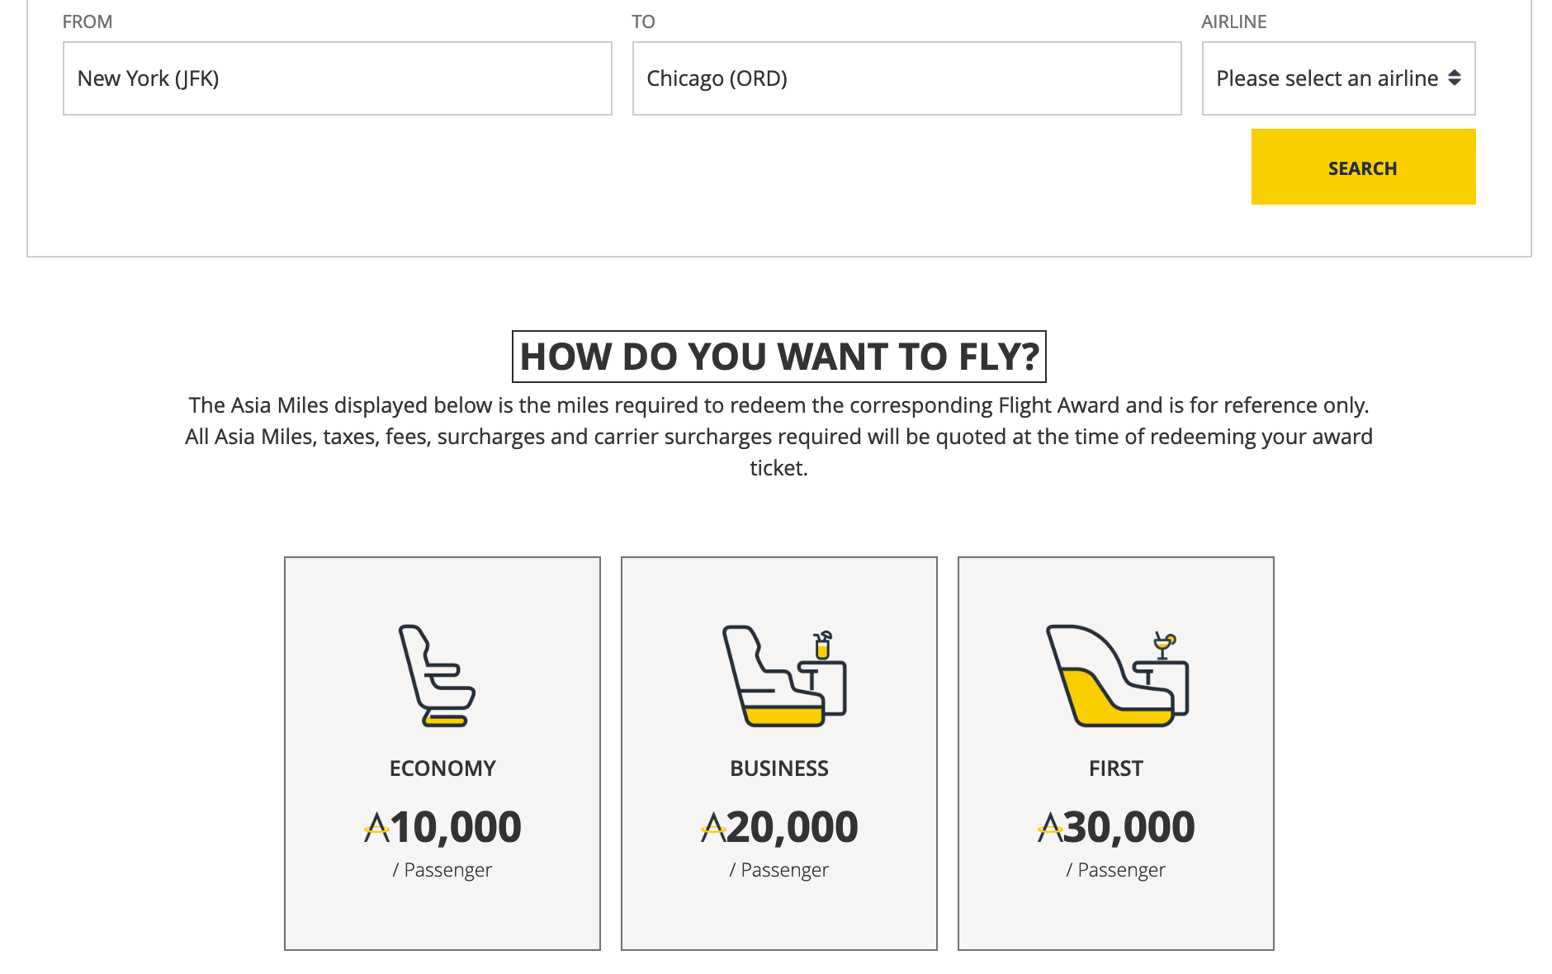Select the BUSINESS label text
This screenshot has width=1552, height=974.
point(779,768)
